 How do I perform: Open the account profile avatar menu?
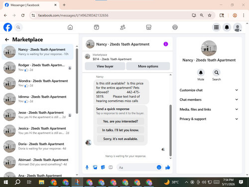pyautogui.click(x=238, y=27)
